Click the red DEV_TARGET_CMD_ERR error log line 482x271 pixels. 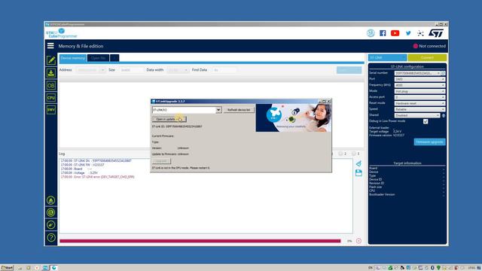(x=97, y=177)
